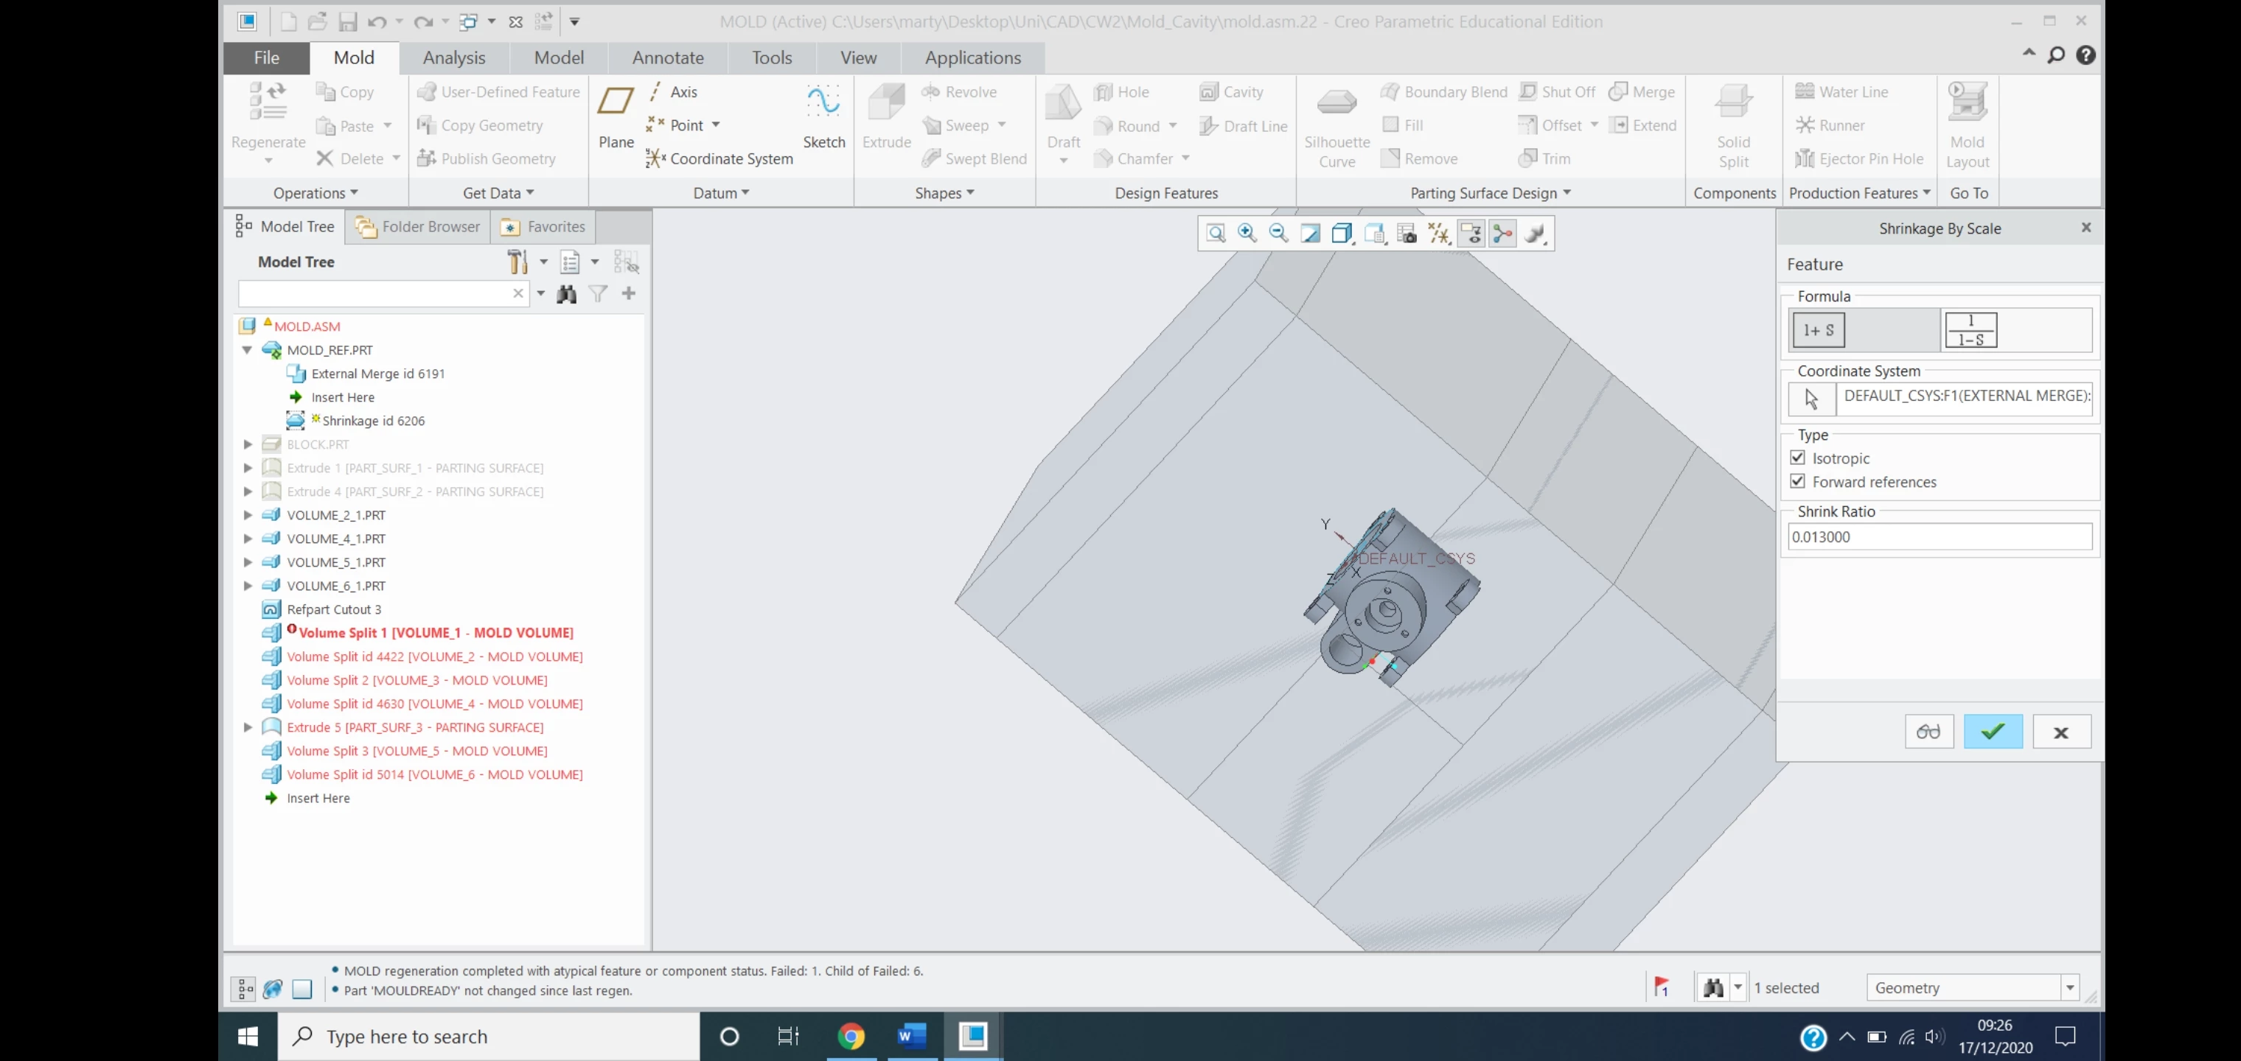Screen dimensions: 2241x1061
Task: Click the glasses preview icon
Action: (x=1928, y=732)
